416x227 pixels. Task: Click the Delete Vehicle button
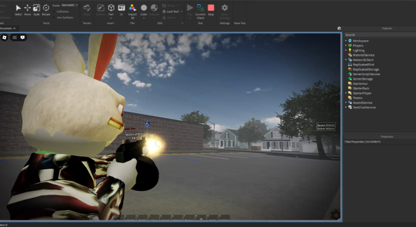coord(326,129)
